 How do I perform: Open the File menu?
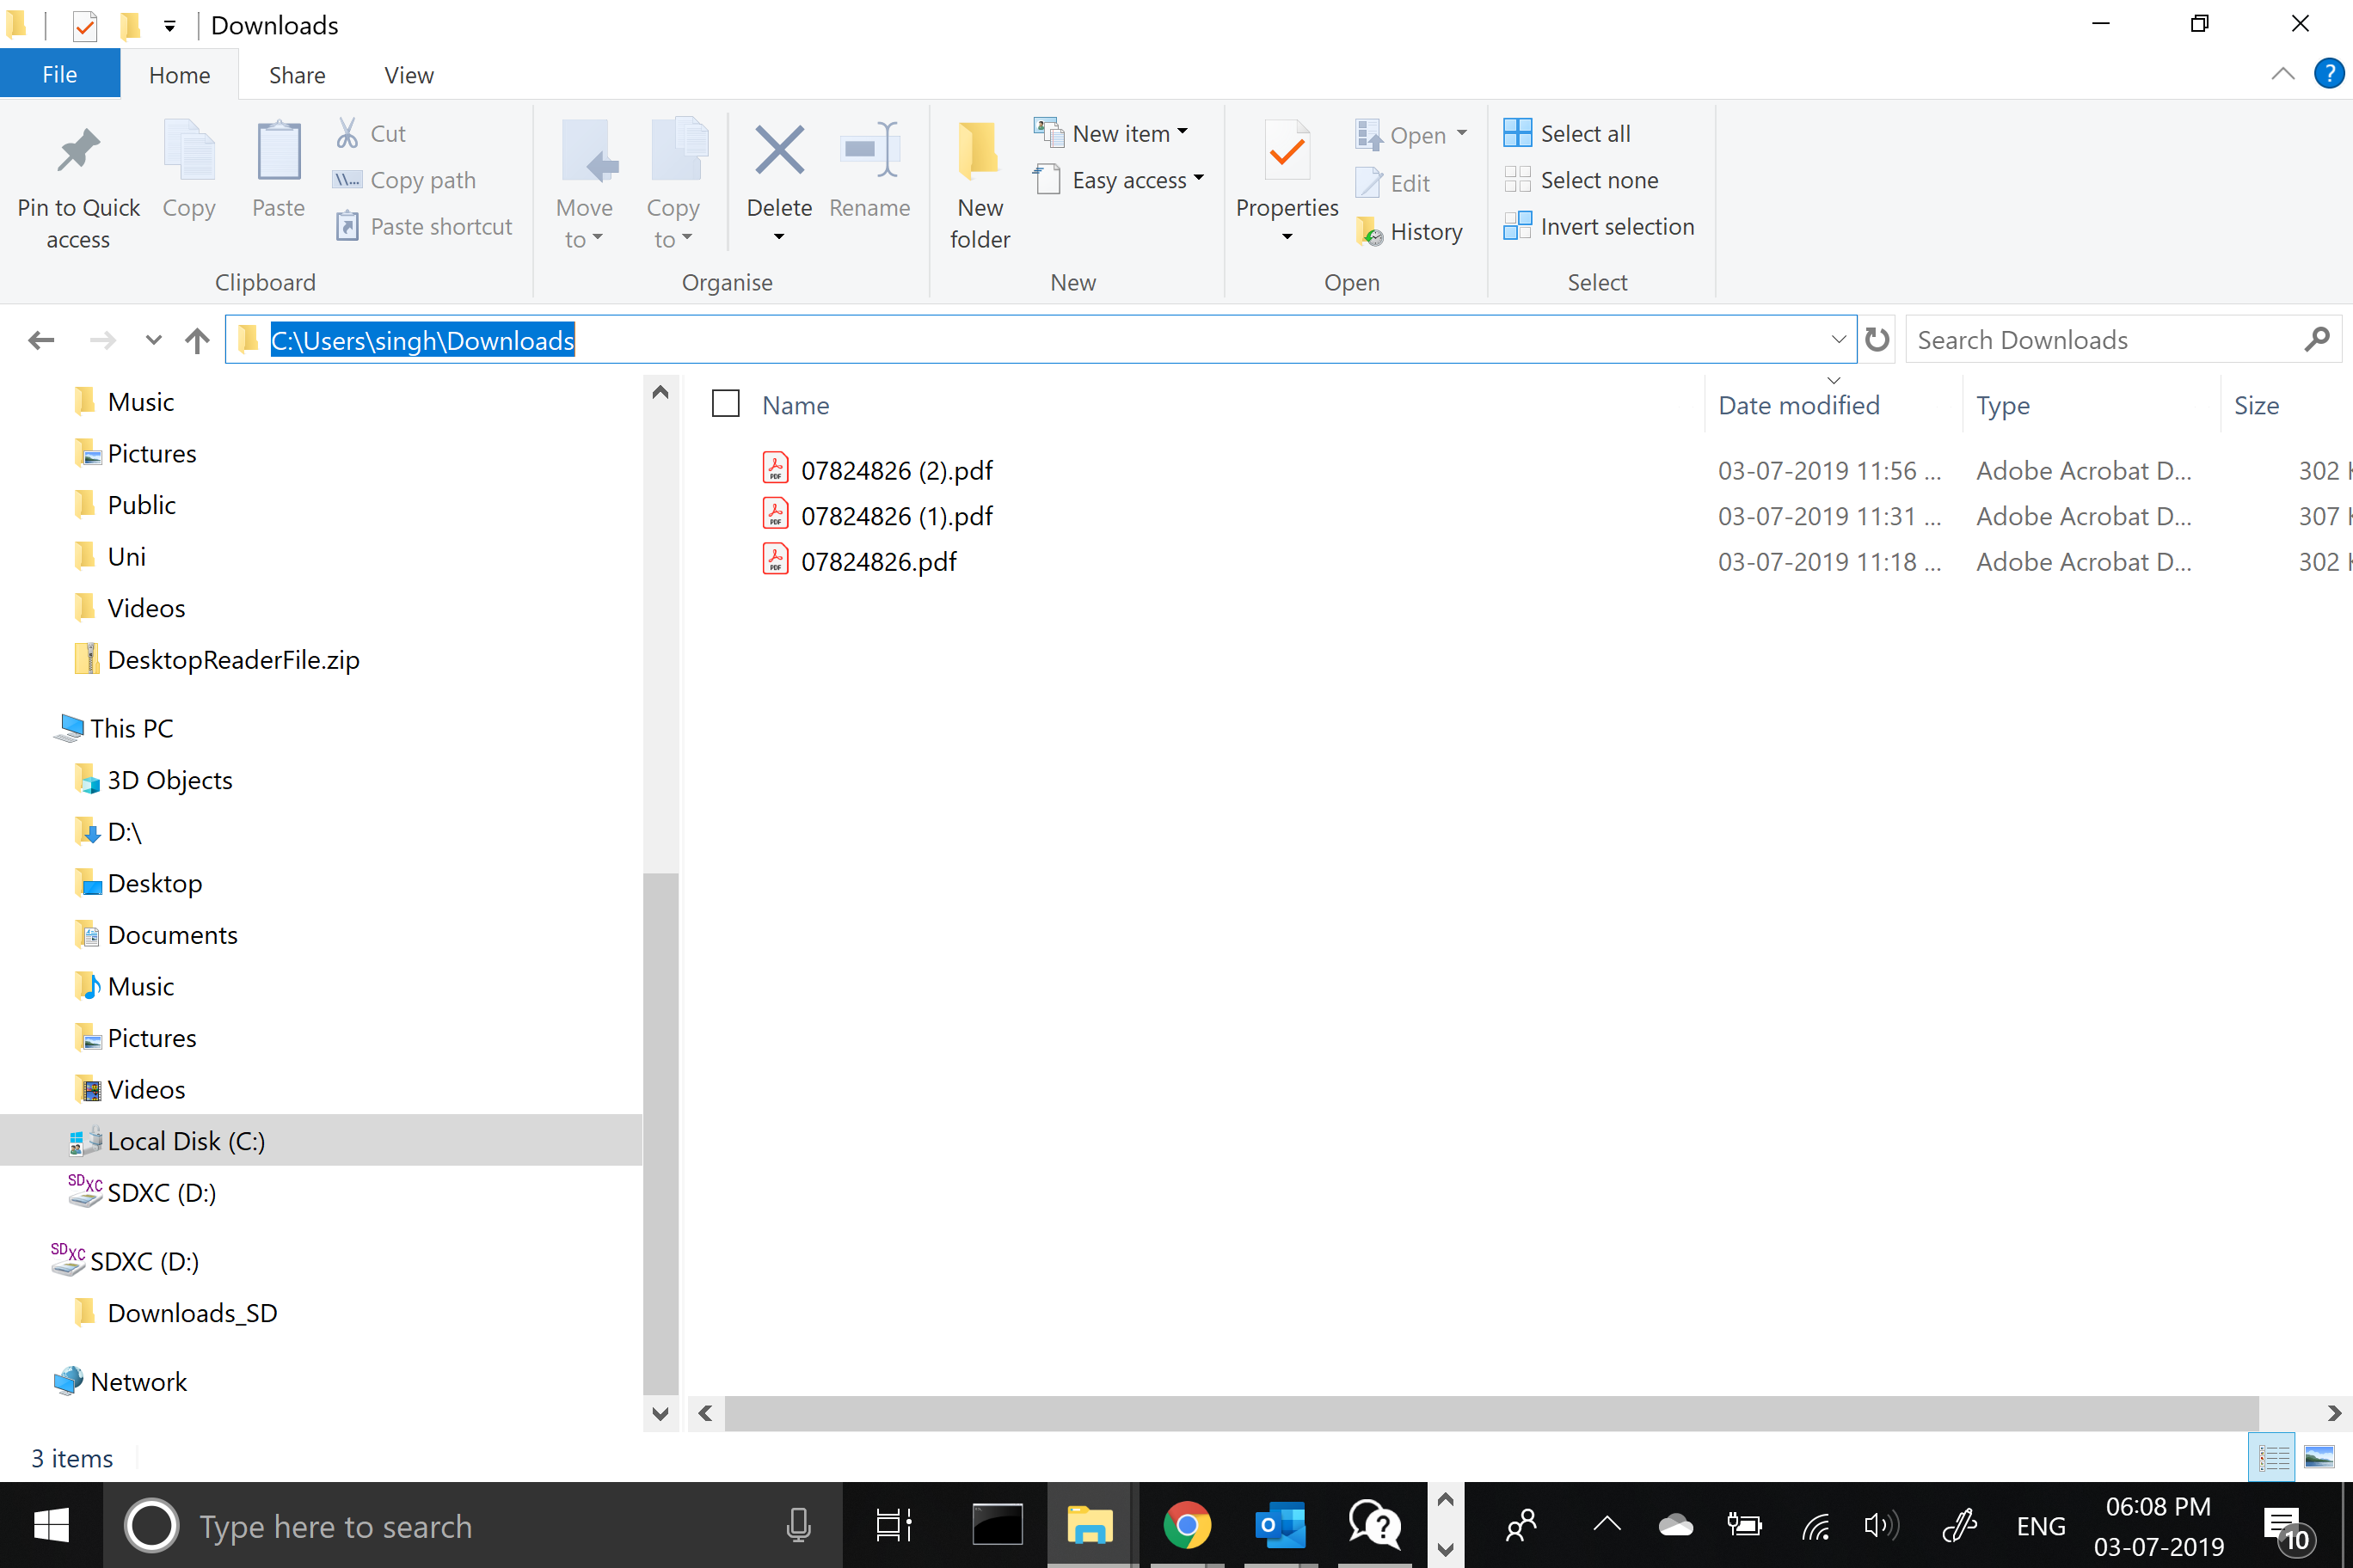click(60, 75)
